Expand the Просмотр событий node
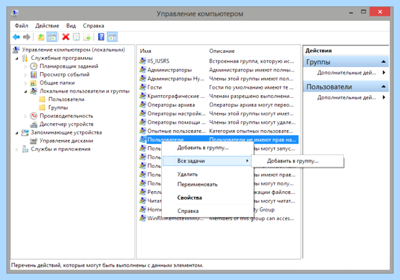The width and height of the screenshot is (400, 280). (26, 75)
